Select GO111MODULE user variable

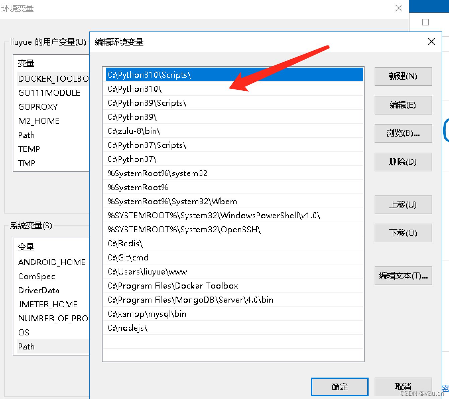point(53,93)
